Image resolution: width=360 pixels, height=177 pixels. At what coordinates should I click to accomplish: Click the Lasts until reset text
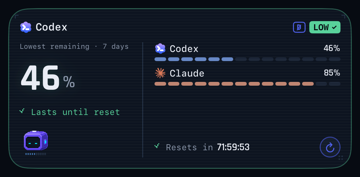pos(76,112)
